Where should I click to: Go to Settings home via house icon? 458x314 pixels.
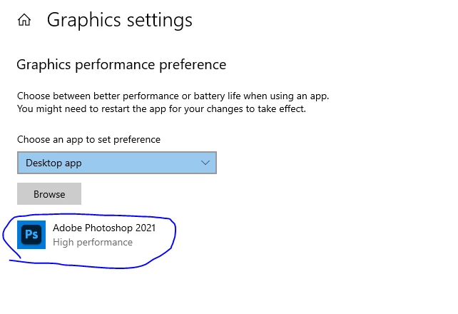point(24,20)
